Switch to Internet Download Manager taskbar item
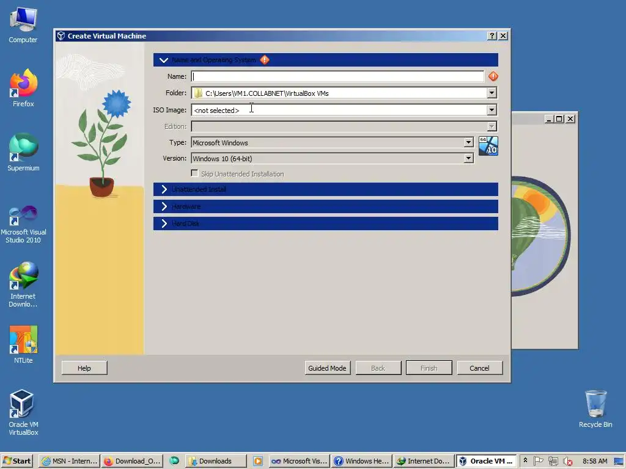This screenshot has width=626, height=469. tap(424, 461)
